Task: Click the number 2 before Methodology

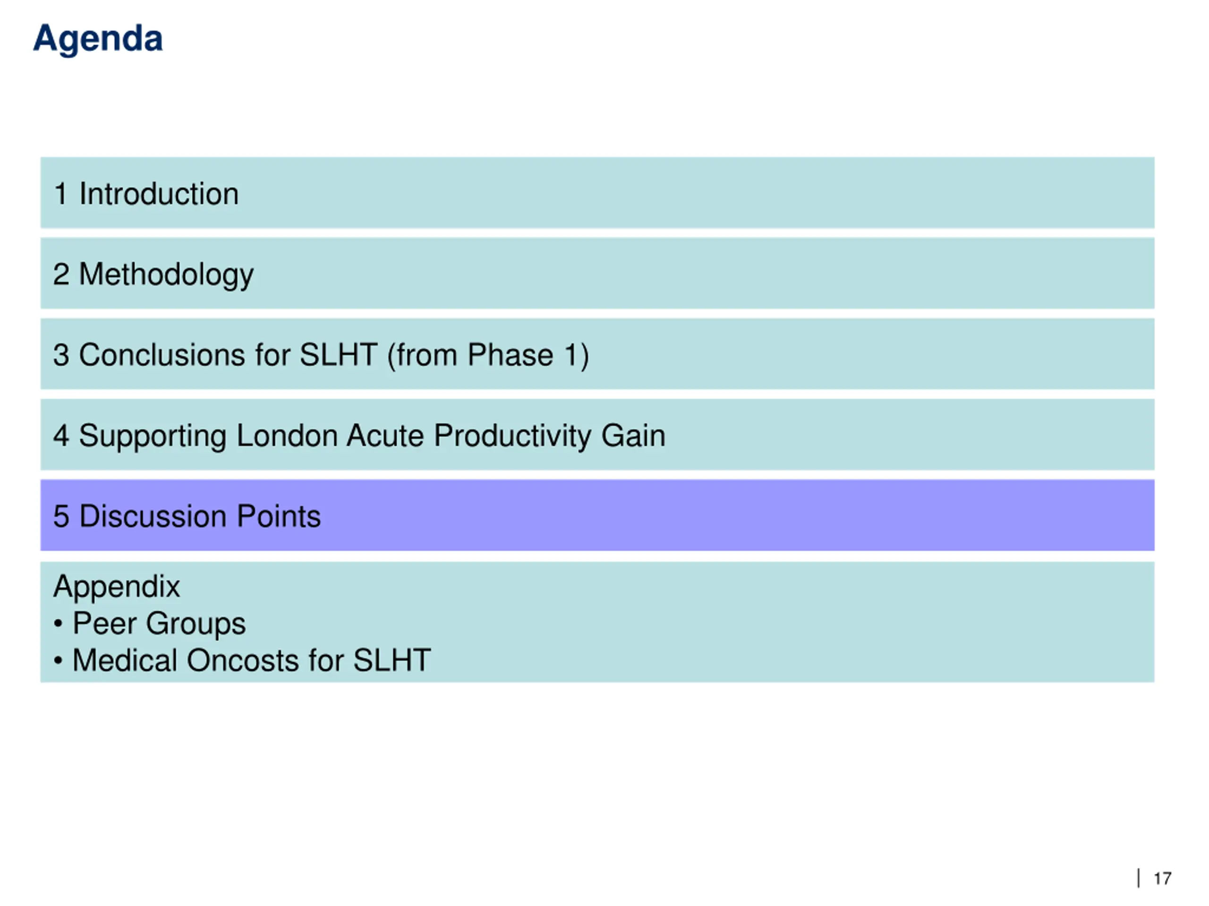Action: coord(61,274)
